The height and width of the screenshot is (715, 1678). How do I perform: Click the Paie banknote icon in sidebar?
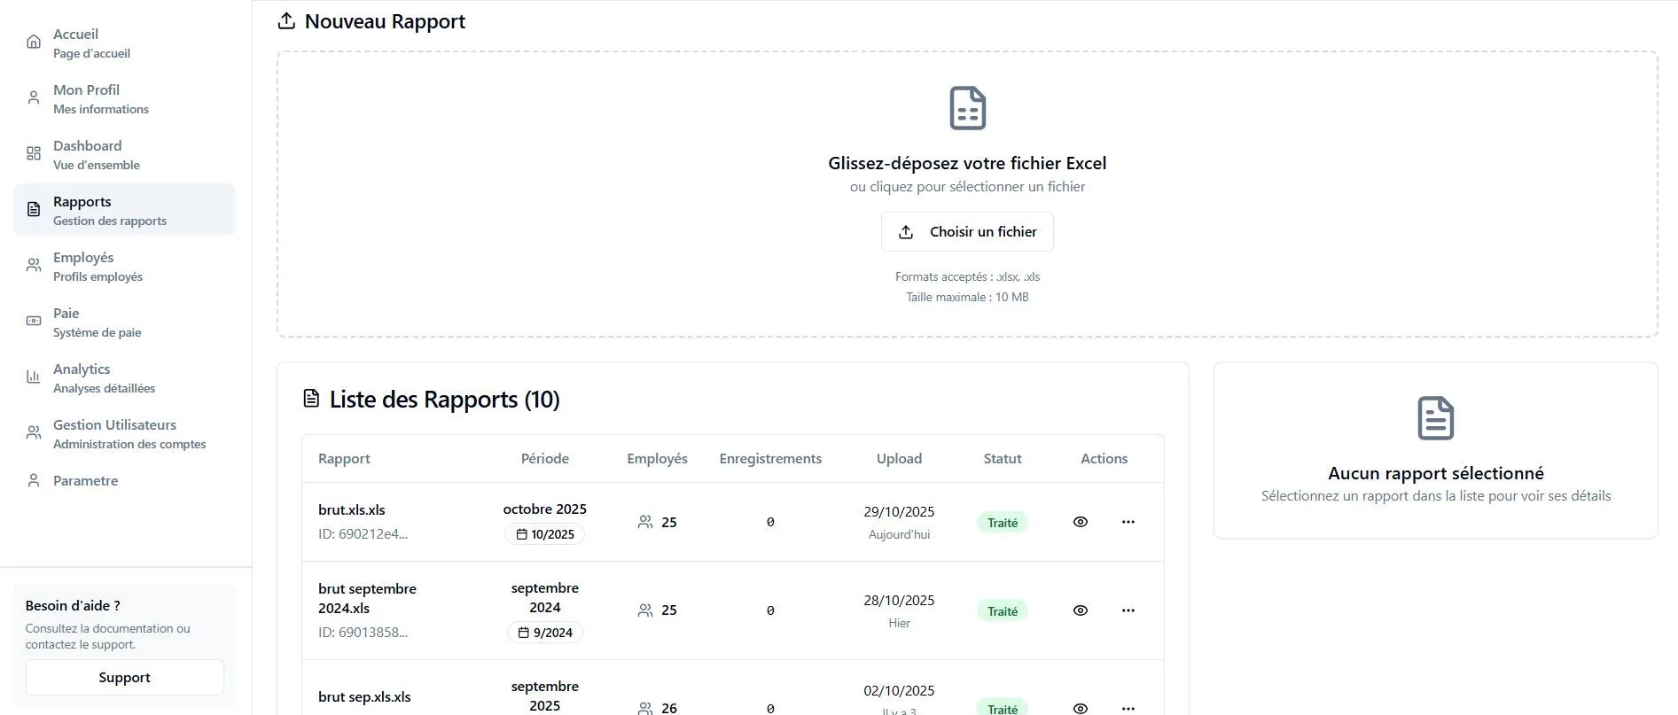(34, 321)
